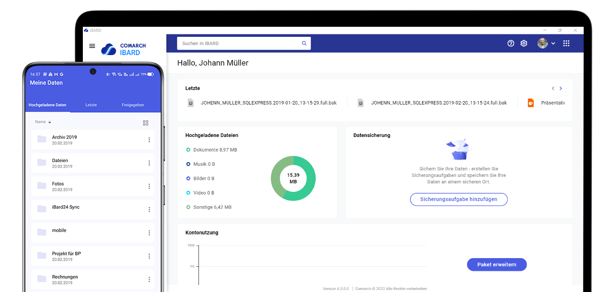The image size is (597, 292).
Task: Open options for Dateien folder
Action: point(150,163)
